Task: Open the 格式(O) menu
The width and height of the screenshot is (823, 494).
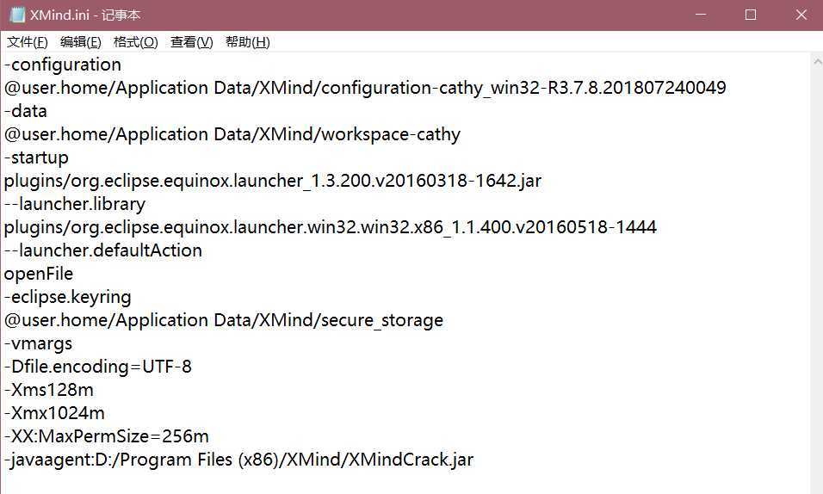Action: tap(135, 42)
